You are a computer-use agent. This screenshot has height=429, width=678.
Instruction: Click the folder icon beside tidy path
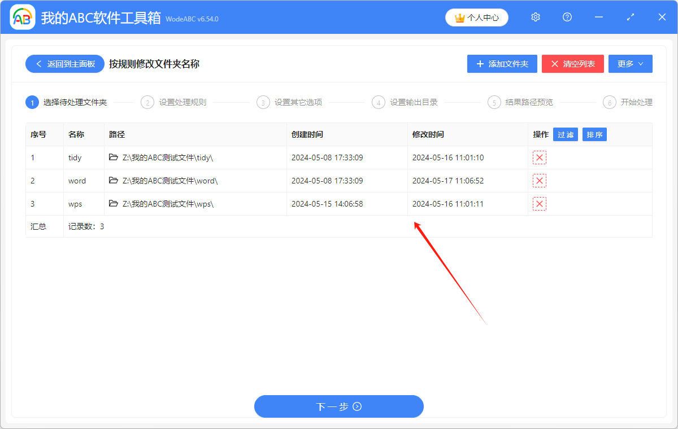[112, 157]
